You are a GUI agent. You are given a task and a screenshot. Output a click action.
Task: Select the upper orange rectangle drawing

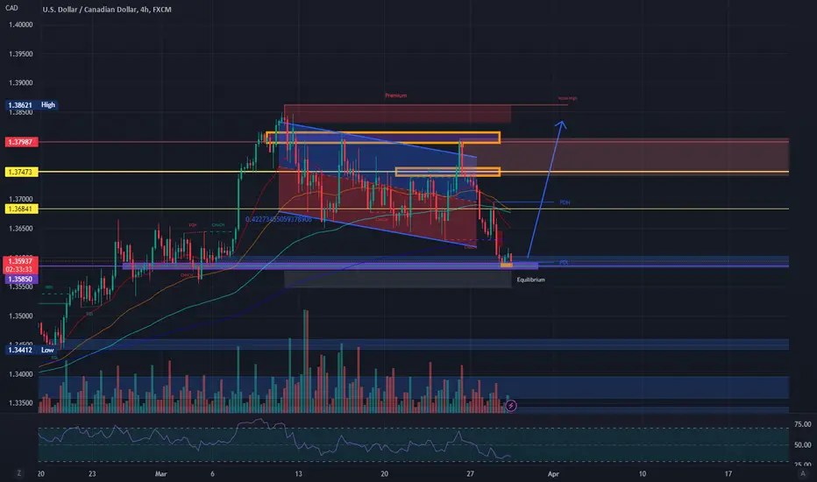click(x=383, y=138)
